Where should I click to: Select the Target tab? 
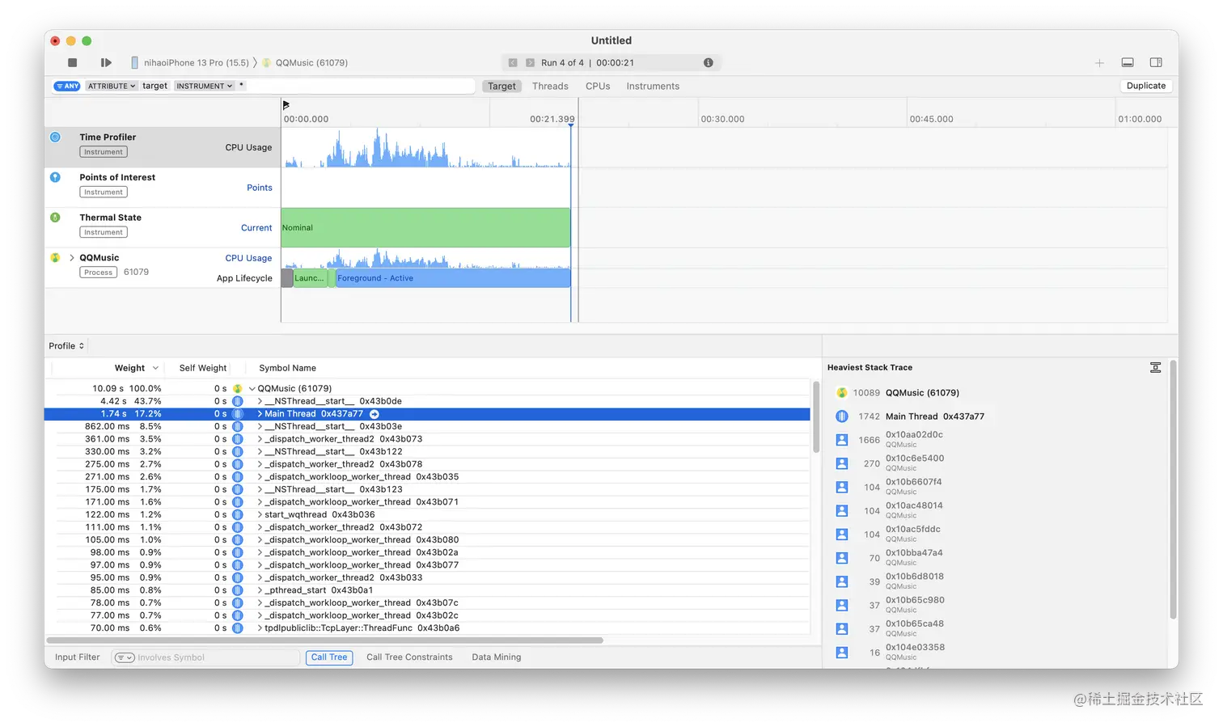(501, 86)
